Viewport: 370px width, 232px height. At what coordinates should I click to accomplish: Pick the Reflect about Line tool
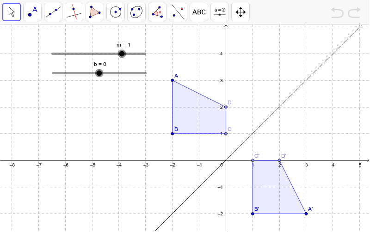pyautogui.click(x=178, y=12)
